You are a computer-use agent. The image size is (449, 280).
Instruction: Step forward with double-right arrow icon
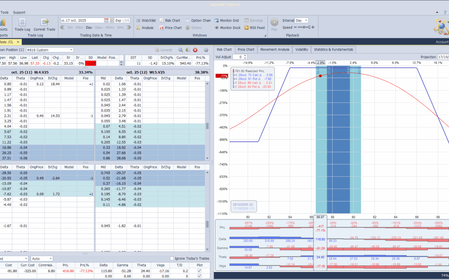[128, 28]
